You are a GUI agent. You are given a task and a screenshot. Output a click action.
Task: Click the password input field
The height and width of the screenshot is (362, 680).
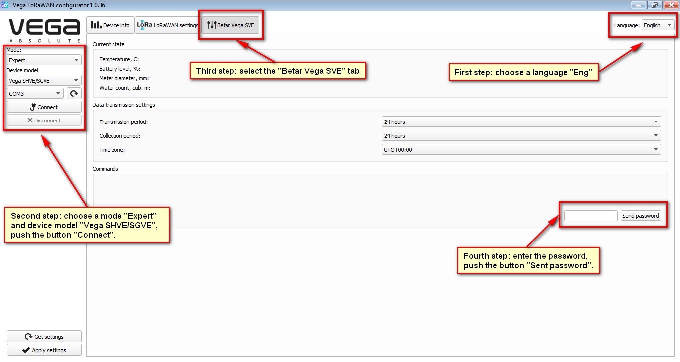pyautogui.click(x=591, y=216)
